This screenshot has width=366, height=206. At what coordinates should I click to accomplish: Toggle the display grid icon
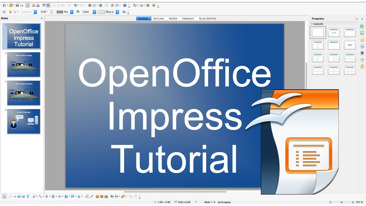(x=106, y=5)
